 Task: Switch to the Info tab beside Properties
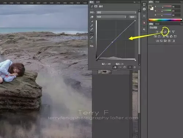(x=98, y=2)
